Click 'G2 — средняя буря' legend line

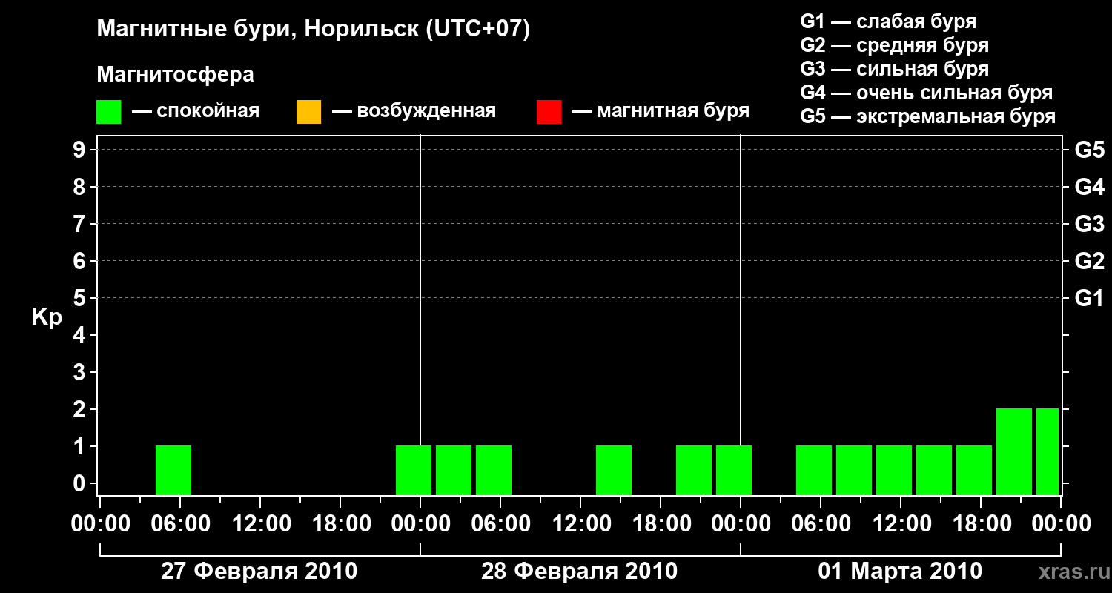[x=895, y=45]
